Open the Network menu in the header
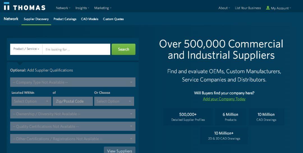 click(x=63, y=8)
